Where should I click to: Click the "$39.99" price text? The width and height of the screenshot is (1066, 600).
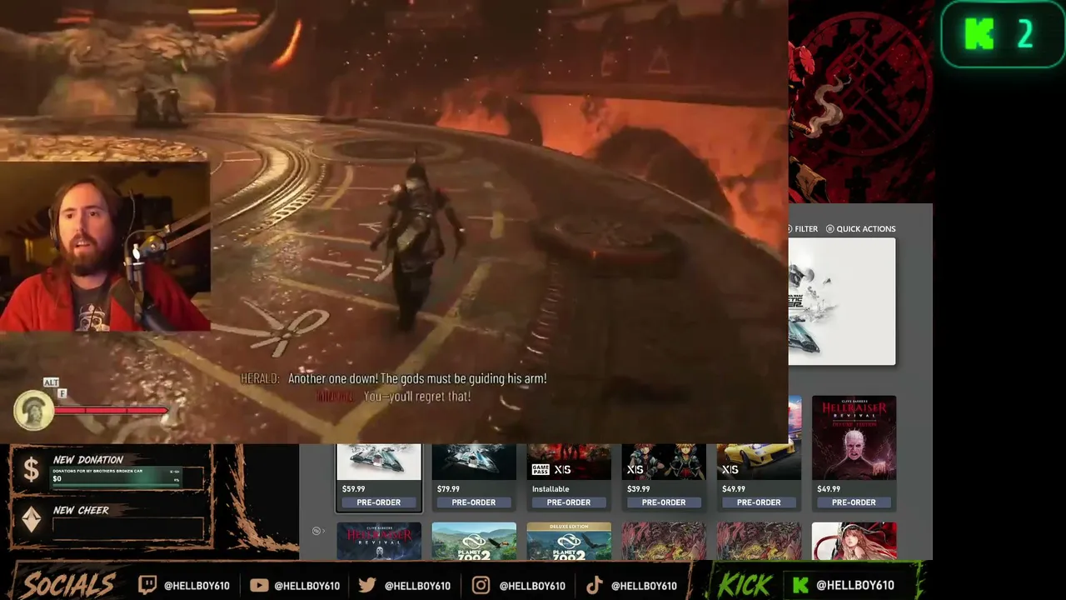tap(638, 489)
